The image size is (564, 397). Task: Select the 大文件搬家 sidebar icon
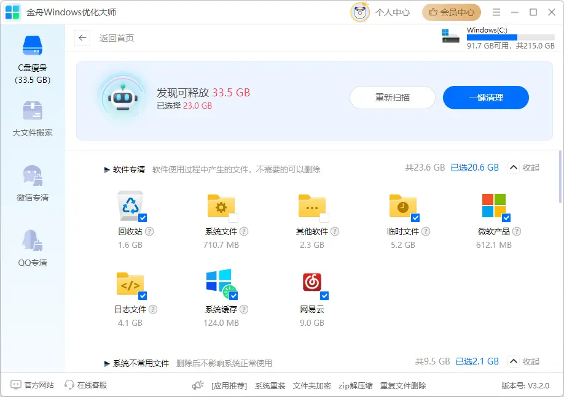[x=33, y=117]
